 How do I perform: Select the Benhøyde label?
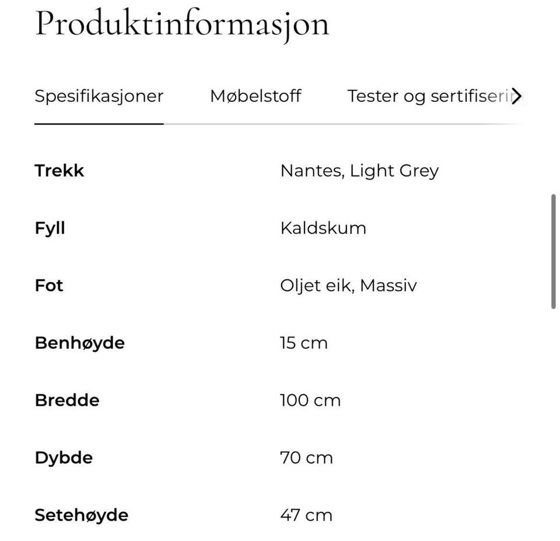tap(79, 343)
